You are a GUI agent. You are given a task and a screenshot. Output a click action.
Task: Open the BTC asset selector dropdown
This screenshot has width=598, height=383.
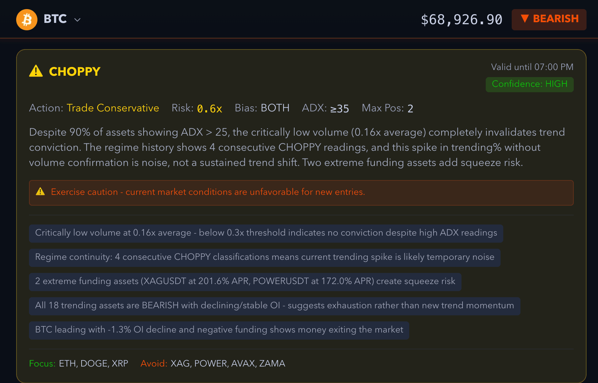(77, 20)
